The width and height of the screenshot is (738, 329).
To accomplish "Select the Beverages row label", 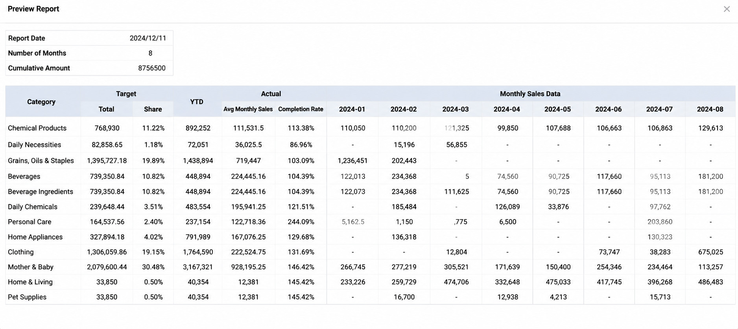I will point(24,176).
